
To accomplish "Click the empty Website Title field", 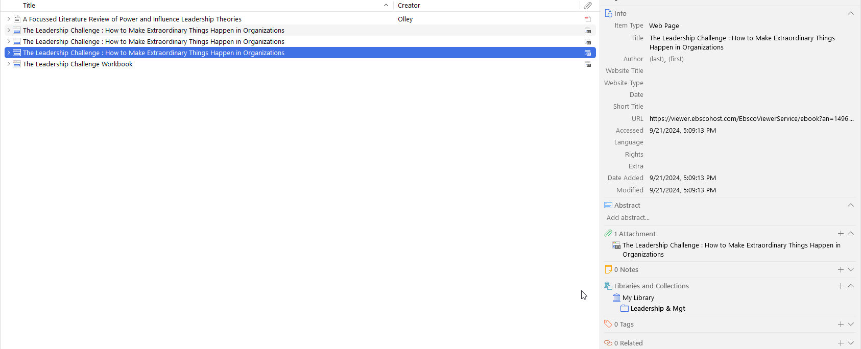I will (x=751, y=71).
